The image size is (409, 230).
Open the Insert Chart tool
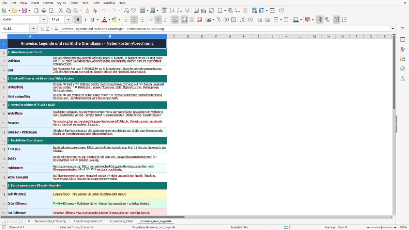pyautogui.click(x=204, y=11)
